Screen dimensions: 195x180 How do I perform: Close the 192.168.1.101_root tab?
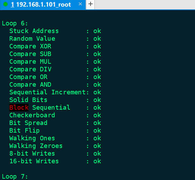pyautogui.click(x=80, y=4)
